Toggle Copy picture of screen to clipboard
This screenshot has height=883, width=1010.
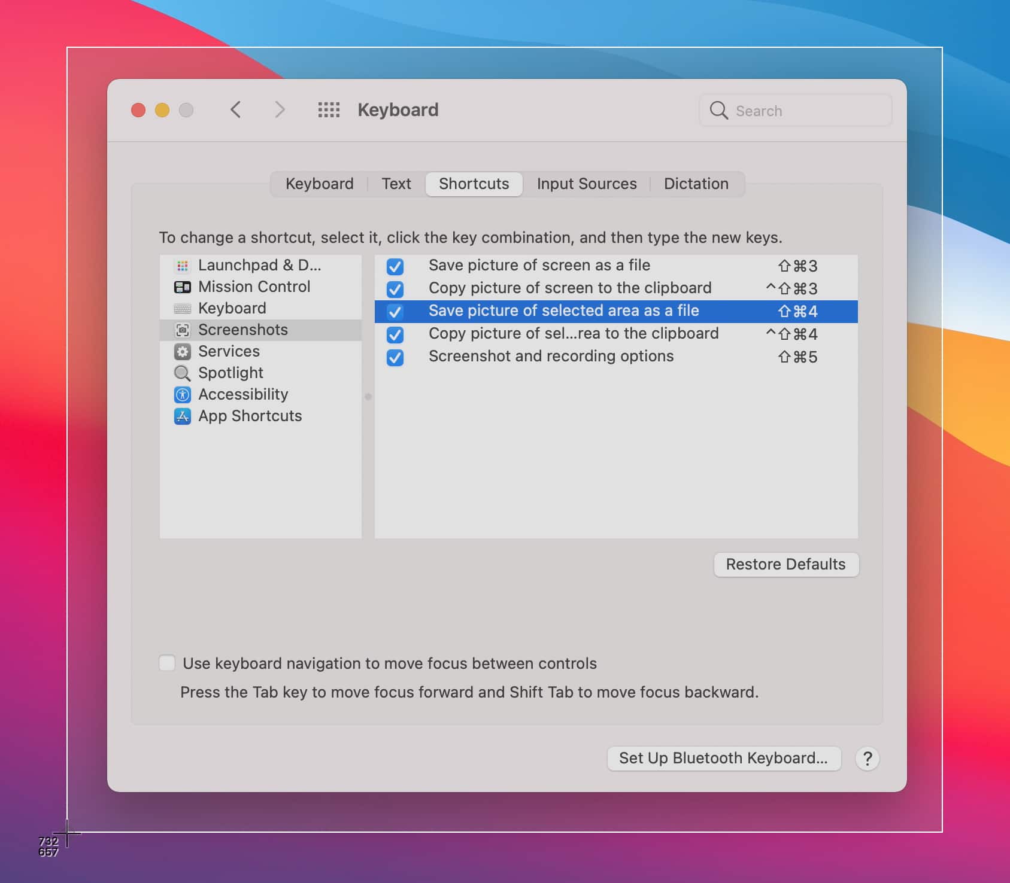click(x=395, y=290)
